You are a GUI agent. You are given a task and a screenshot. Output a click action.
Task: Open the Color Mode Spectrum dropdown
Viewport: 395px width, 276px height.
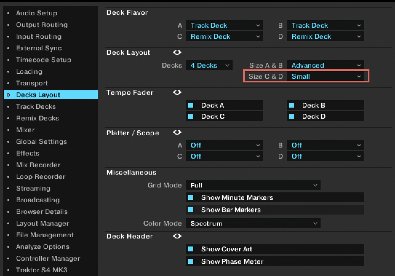(253, 223)
